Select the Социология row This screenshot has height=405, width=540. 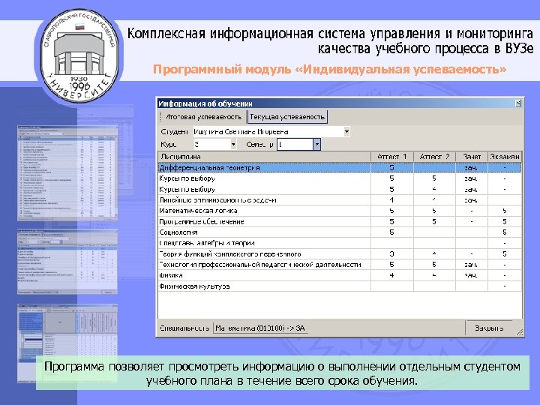[340, 232]
